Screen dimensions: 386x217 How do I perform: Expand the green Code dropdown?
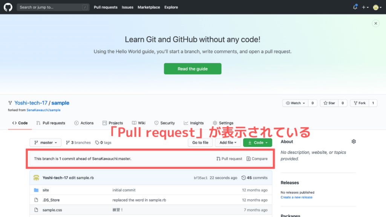tap(257, 142)
